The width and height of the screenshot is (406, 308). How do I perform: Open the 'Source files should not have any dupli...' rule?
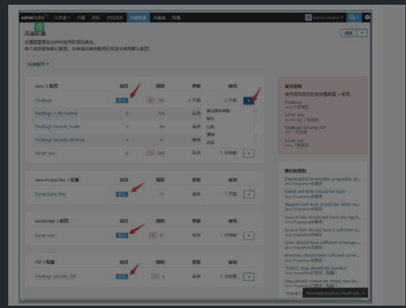(322, 217)
